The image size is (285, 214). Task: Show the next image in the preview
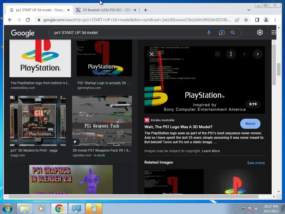(257, 54)
